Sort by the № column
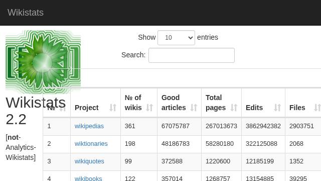 pos(57,103)
